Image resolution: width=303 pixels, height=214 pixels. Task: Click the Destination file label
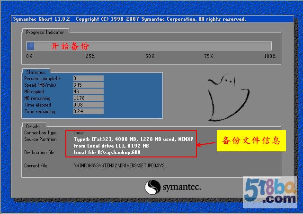click(39, 152)
